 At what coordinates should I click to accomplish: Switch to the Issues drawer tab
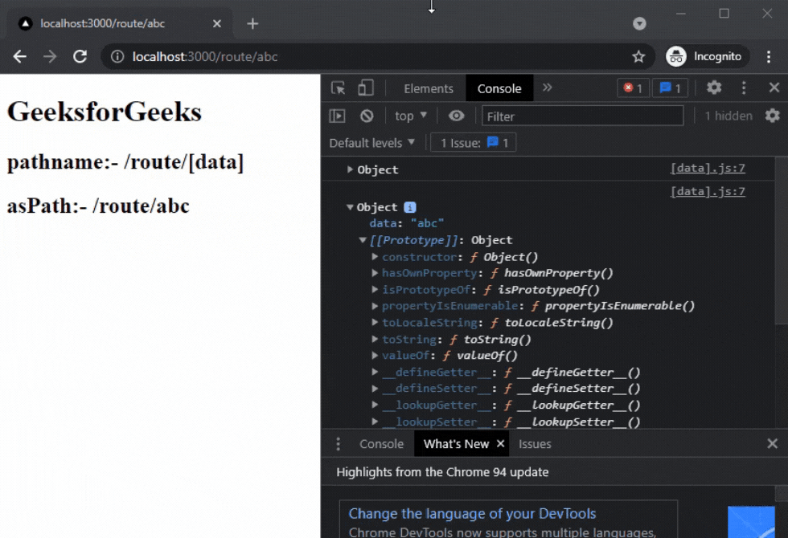click(535, 443)
